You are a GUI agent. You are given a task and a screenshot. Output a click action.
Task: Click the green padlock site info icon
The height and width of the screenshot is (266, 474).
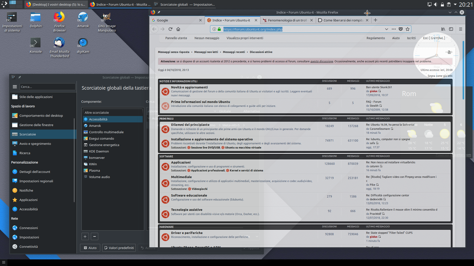click(219, 29)
